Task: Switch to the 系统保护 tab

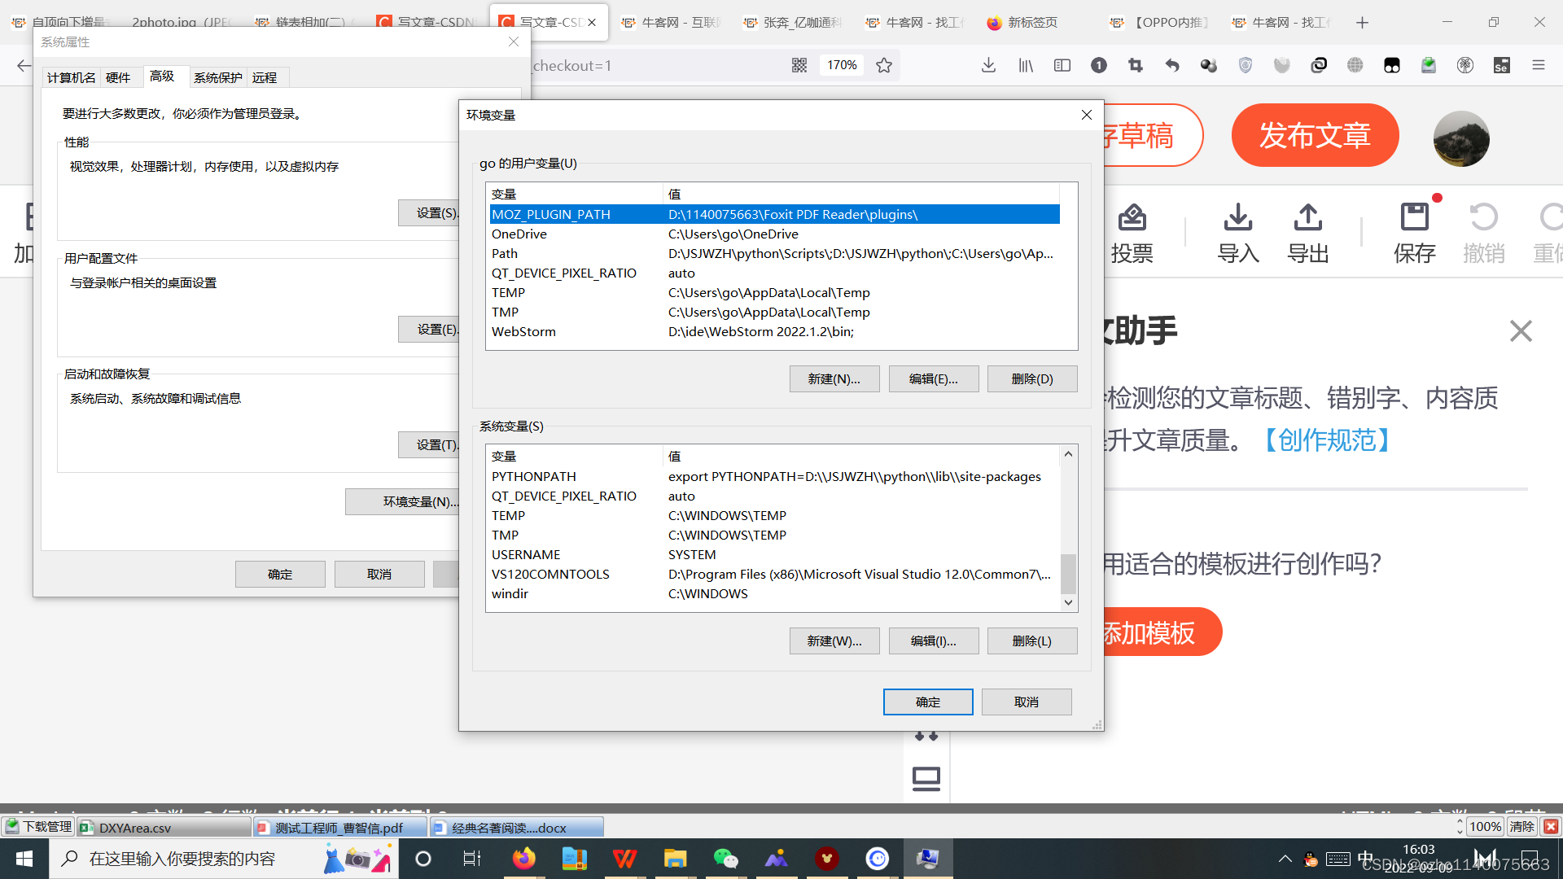Action: tap(218, 77)
